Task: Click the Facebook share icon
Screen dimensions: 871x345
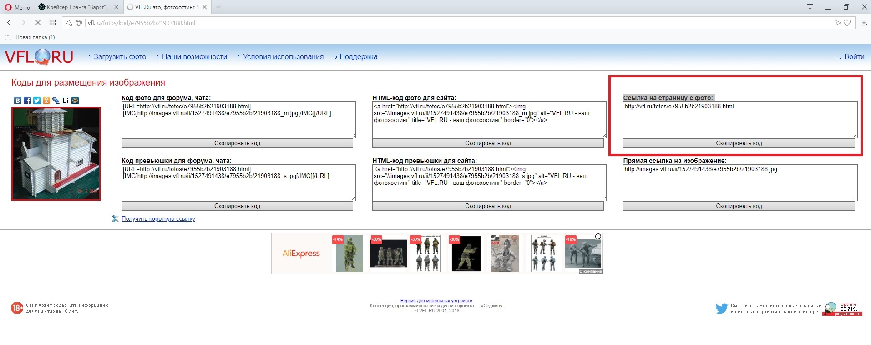Action: (x=27, y=101)
